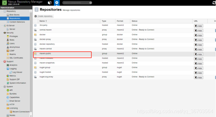Open the maven-central repository row
216x117 pixels.
[x=124, y=49]
